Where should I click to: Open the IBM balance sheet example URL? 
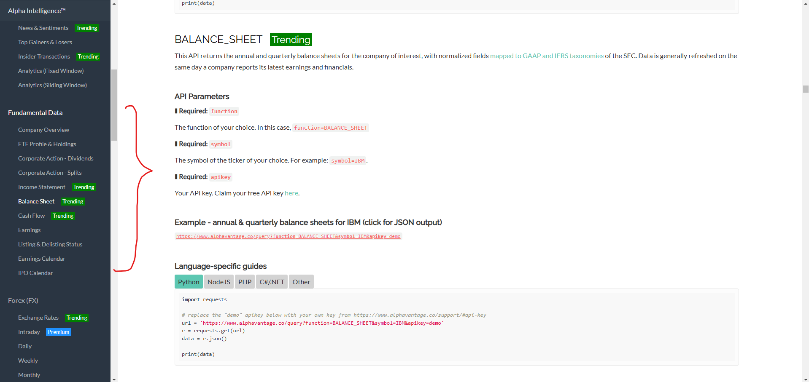click(x=288, y=237)
